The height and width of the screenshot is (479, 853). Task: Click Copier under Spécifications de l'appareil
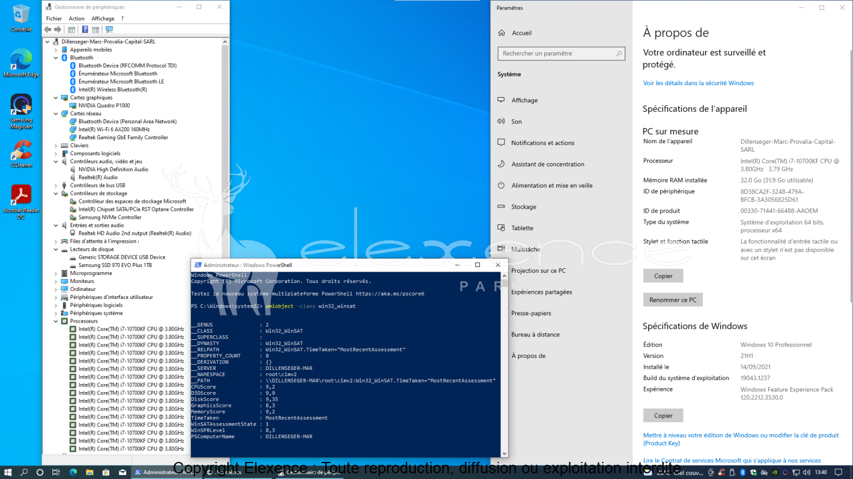663,276
